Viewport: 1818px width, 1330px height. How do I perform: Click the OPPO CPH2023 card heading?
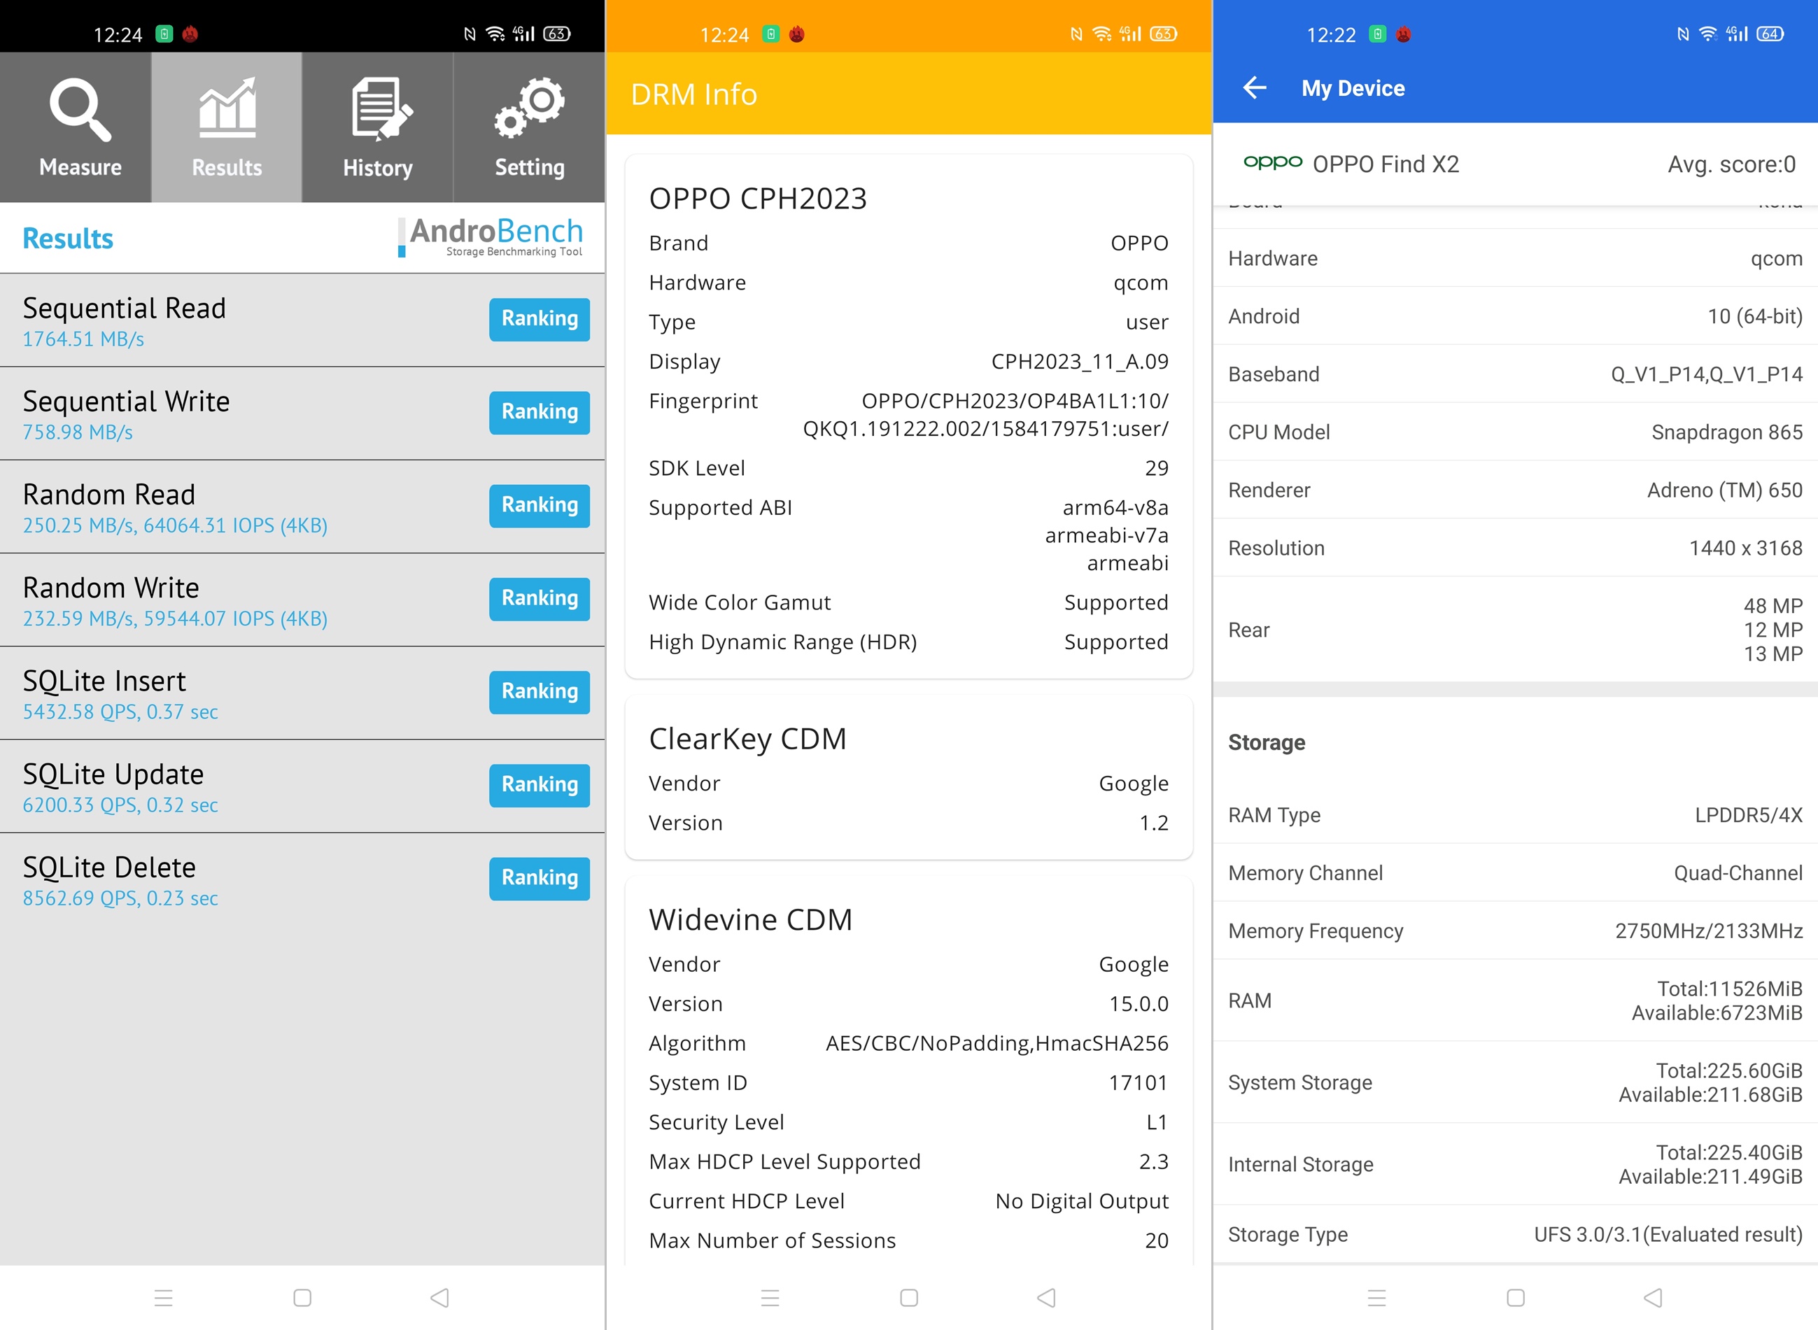(758, 198)
